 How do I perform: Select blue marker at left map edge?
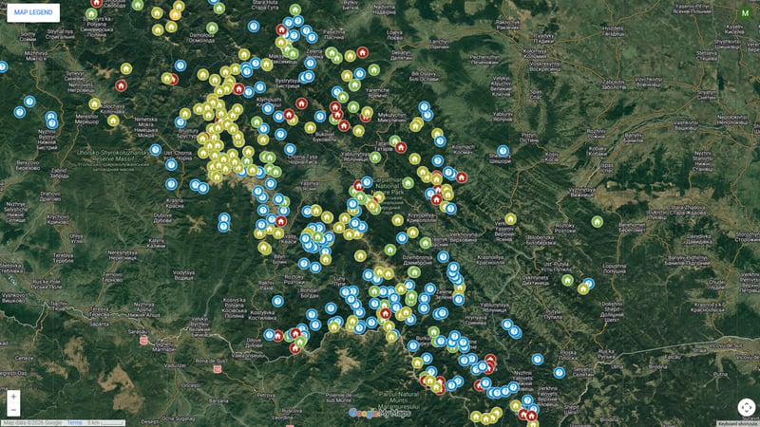pos(2,66)
